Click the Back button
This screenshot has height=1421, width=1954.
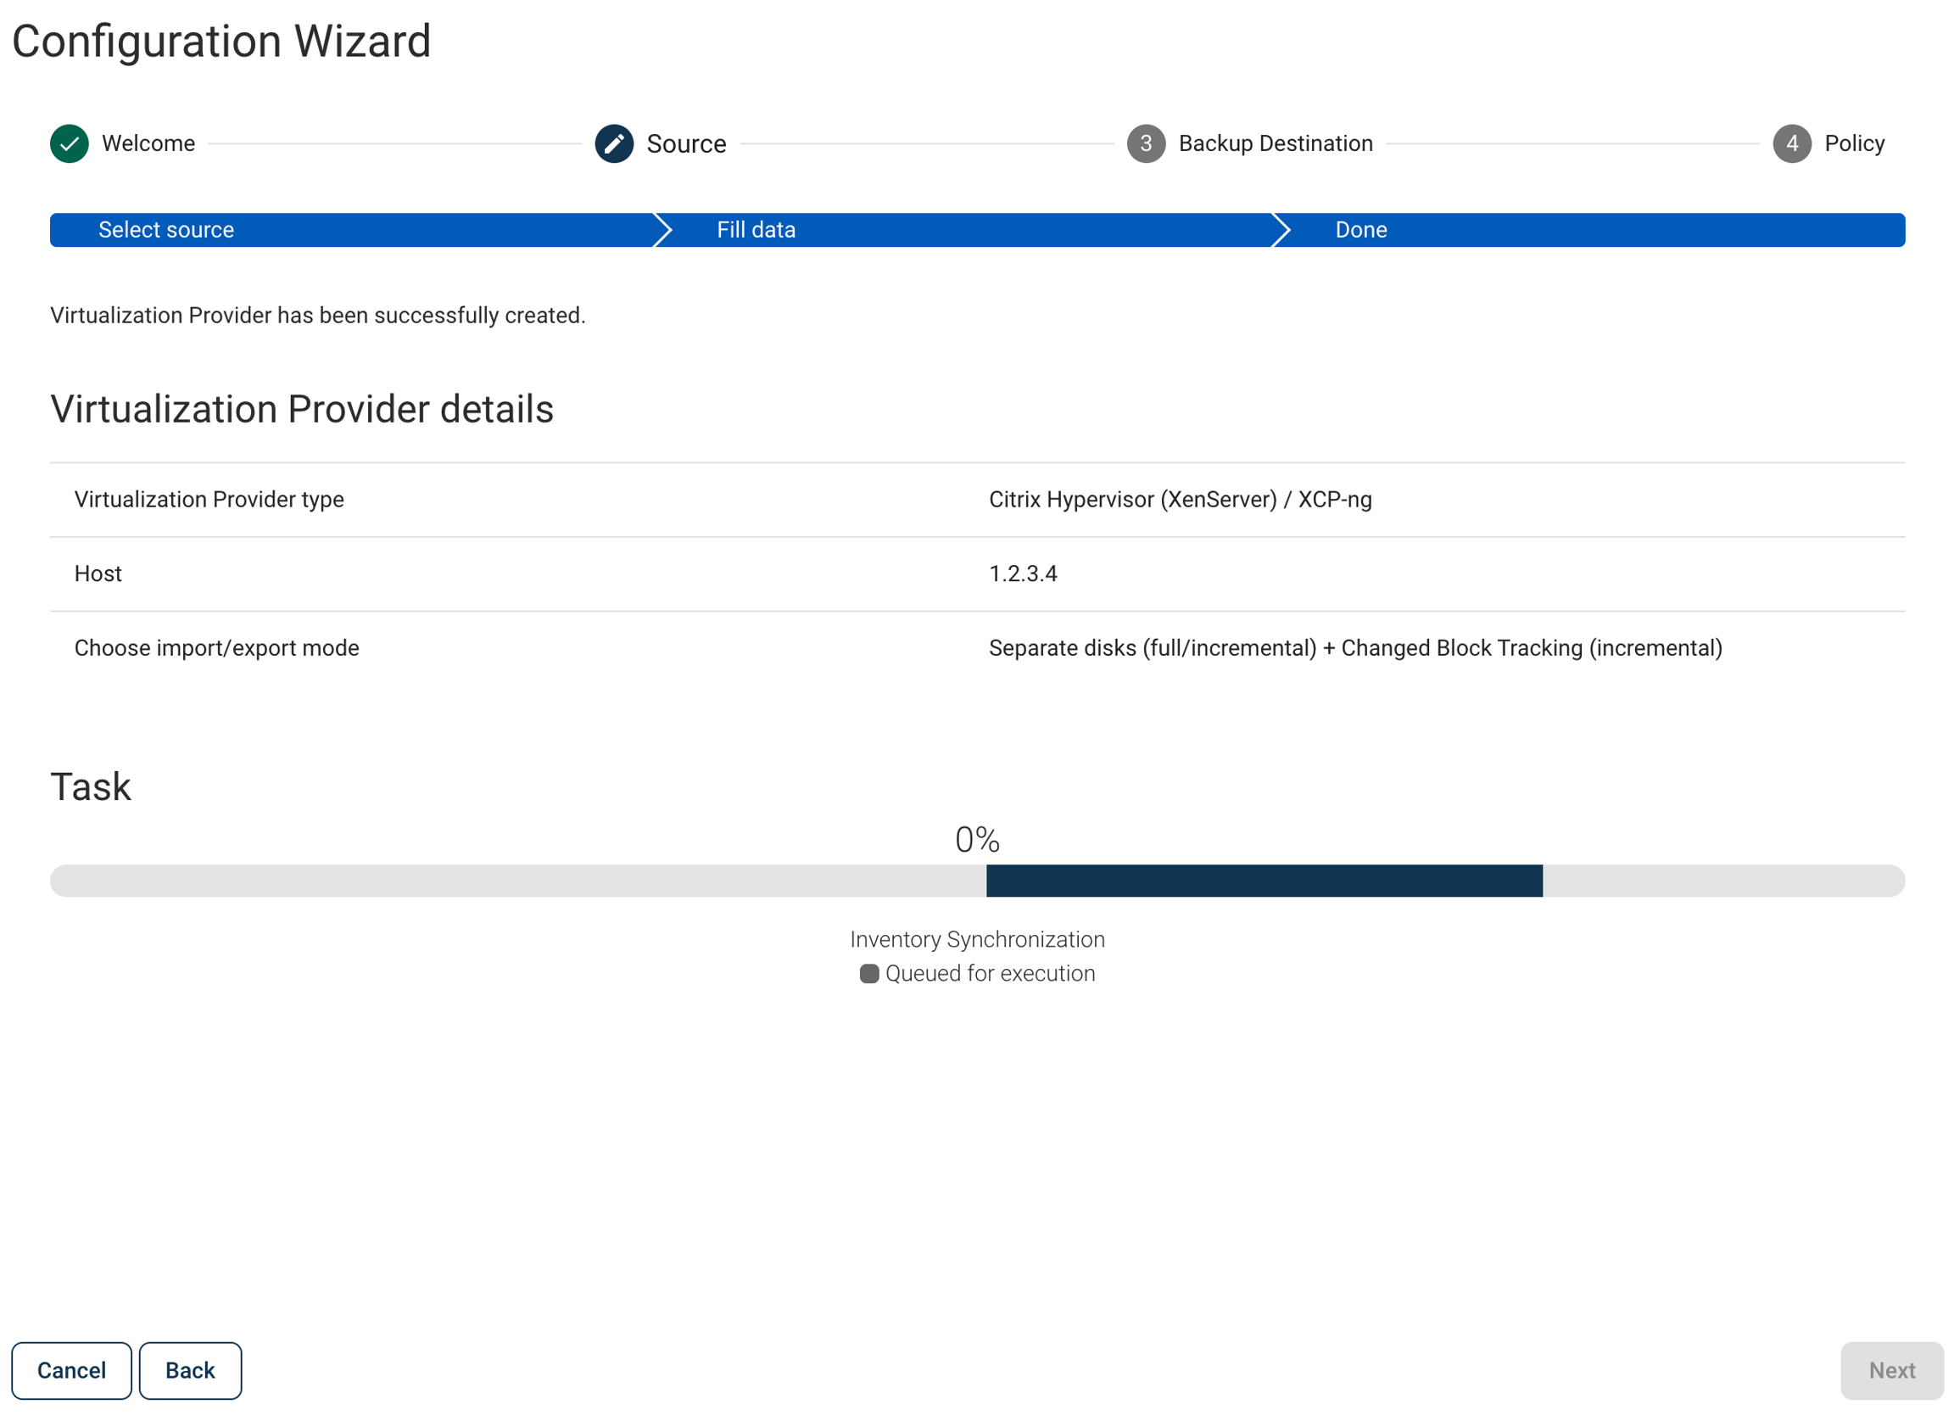[191, 1371]
